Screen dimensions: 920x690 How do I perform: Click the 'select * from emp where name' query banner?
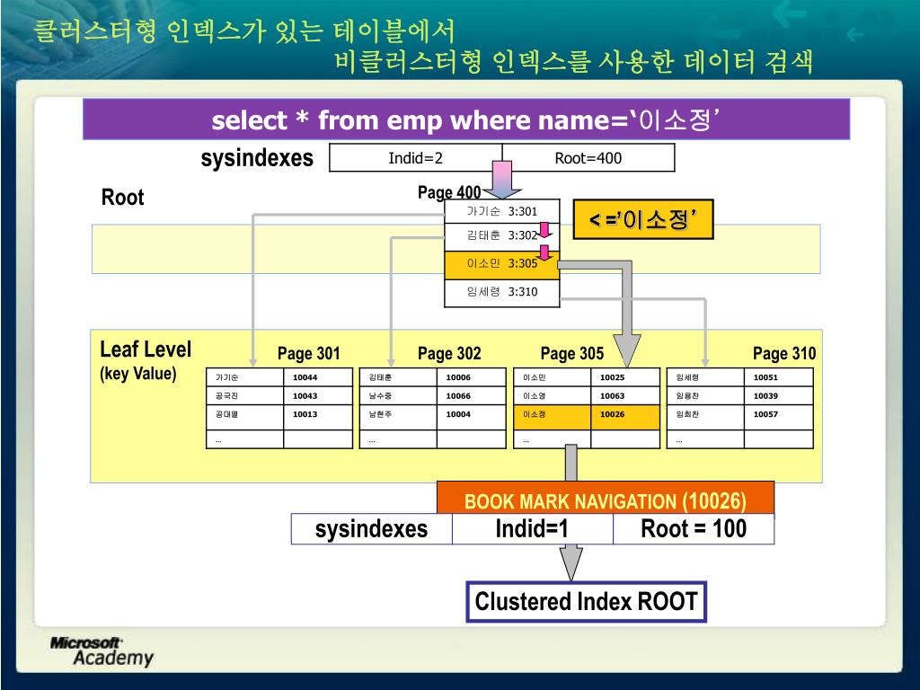click(x=466, y=119)
